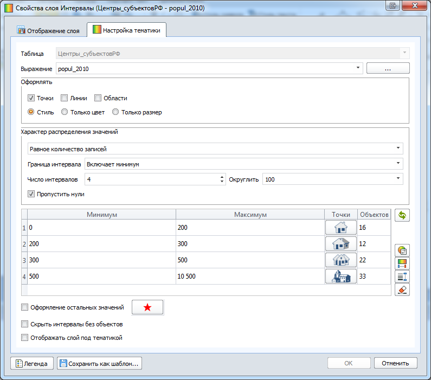431x380 pixels.
Task: Open the multi-house point style, row 3
Action: [341, 260]
